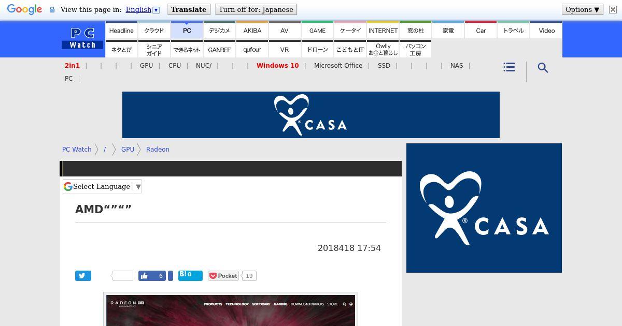Click the magnifier search icon
The height and width of the screenshot is (326, 622).
(543, 68)
